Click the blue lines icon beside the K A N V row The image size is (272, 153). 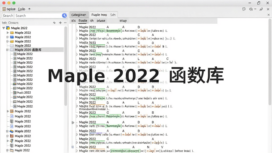pyautogui.click(x=73, y=147)
